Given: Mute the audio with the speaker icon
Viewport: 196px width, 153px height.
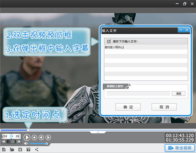Looking at the screenshot, I should coord(26,143).
